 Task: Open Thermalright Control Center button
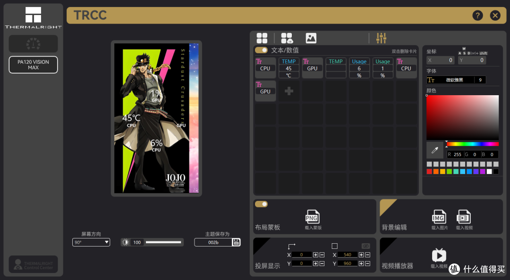coord(33,264)
